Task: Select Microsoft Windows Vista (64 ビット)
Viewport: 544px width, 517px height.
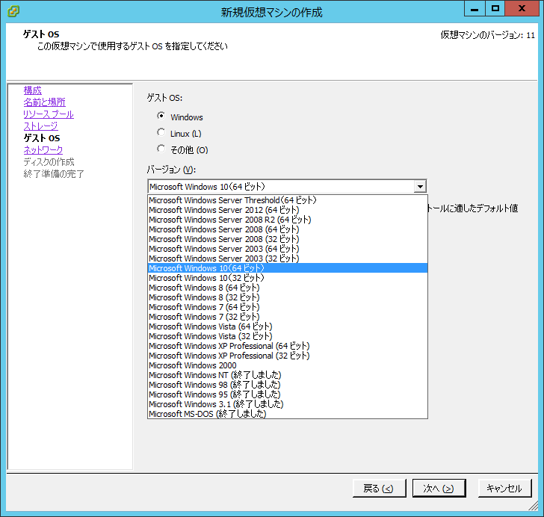Action: [288, 326]
